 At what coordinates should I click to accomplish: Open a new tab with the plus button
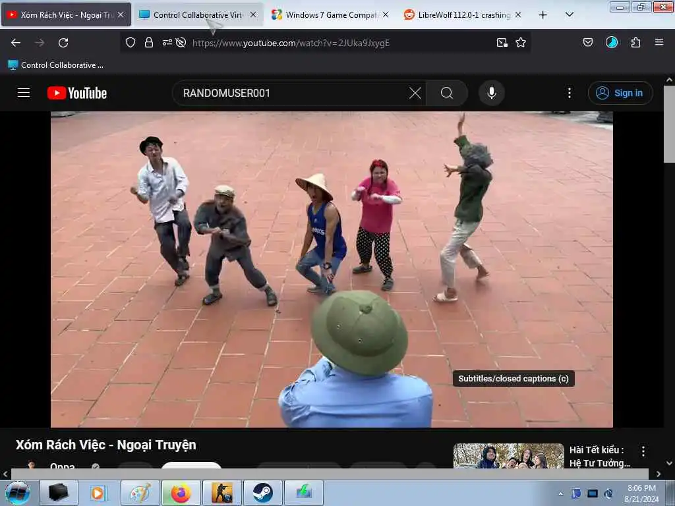pyautogui.click(x=543, y=15)
